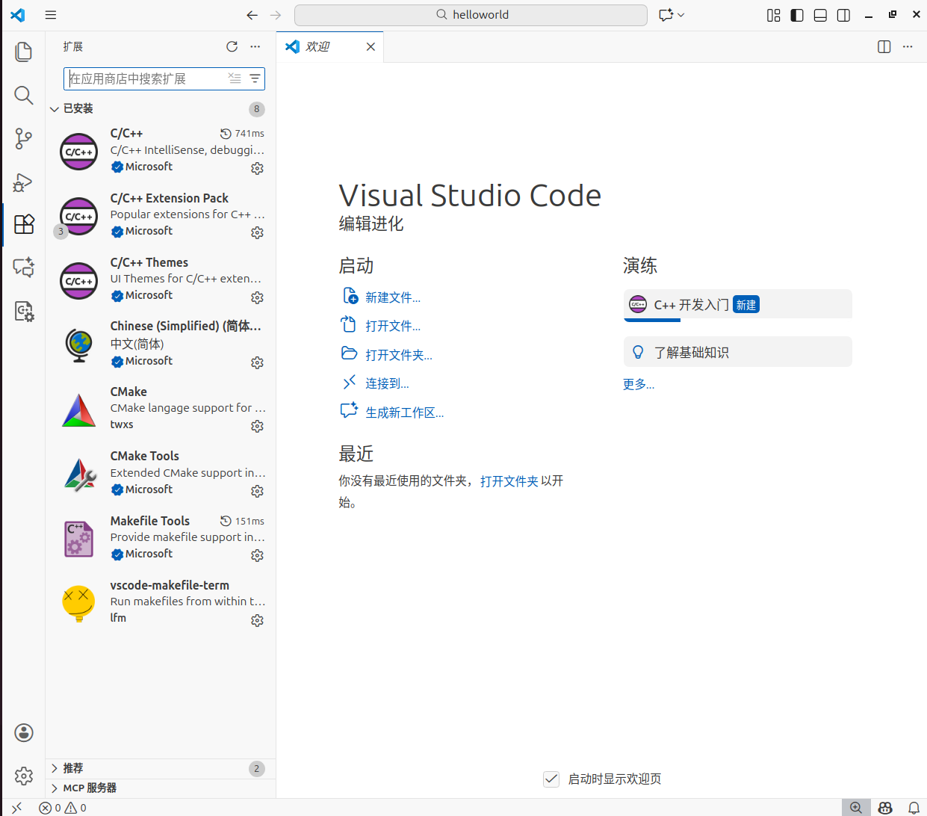Open the Copilot status icon
The width and height of the screenshot is (927, 816).
(x=885, y=808)
